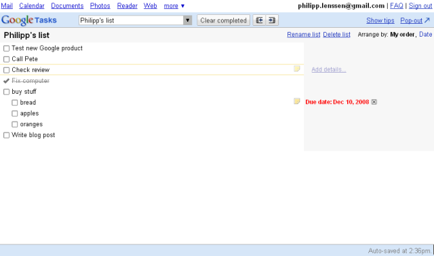Open the note icon for bread task

(x=297, y=101)
